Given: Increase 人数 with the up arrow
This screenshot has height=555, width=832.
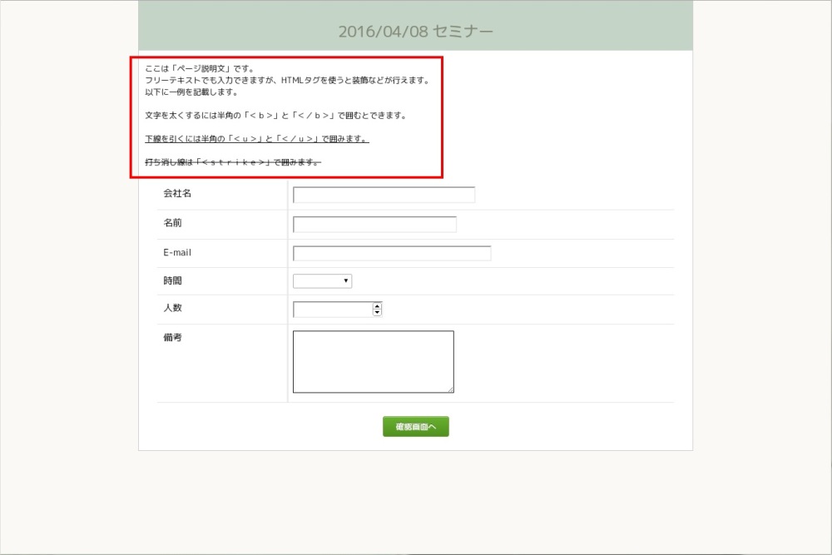Looking at the screenshot, I should point(378,306).
